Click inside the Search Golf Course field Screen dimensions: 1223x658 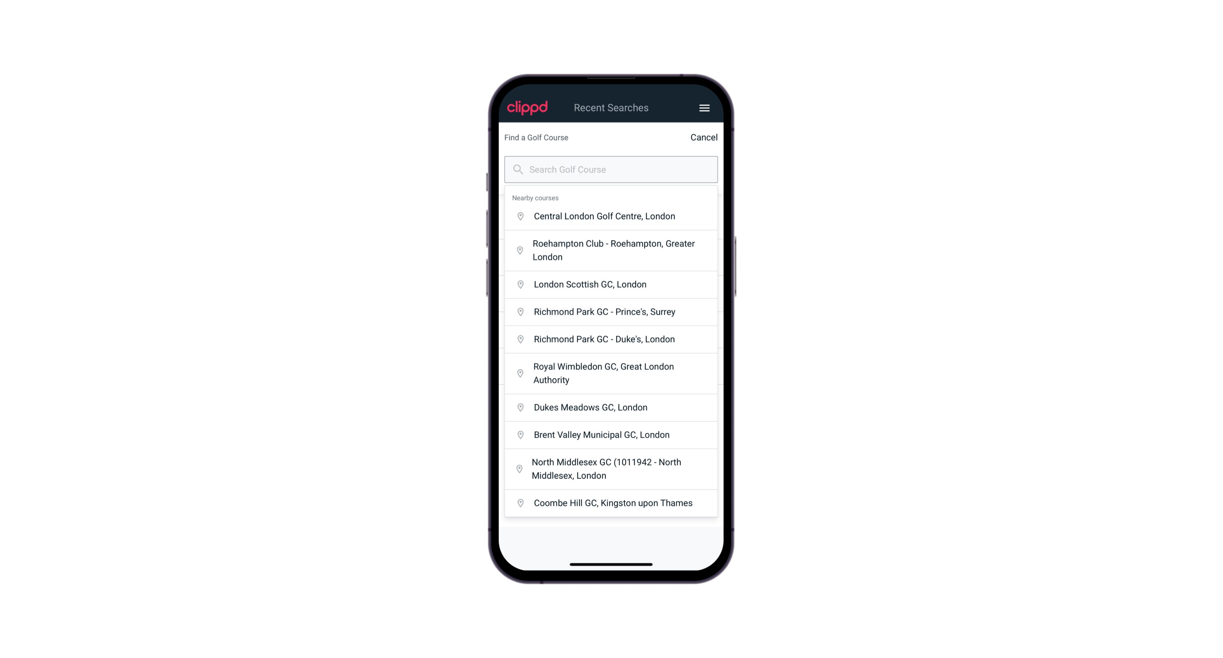[x=611, y=169]
